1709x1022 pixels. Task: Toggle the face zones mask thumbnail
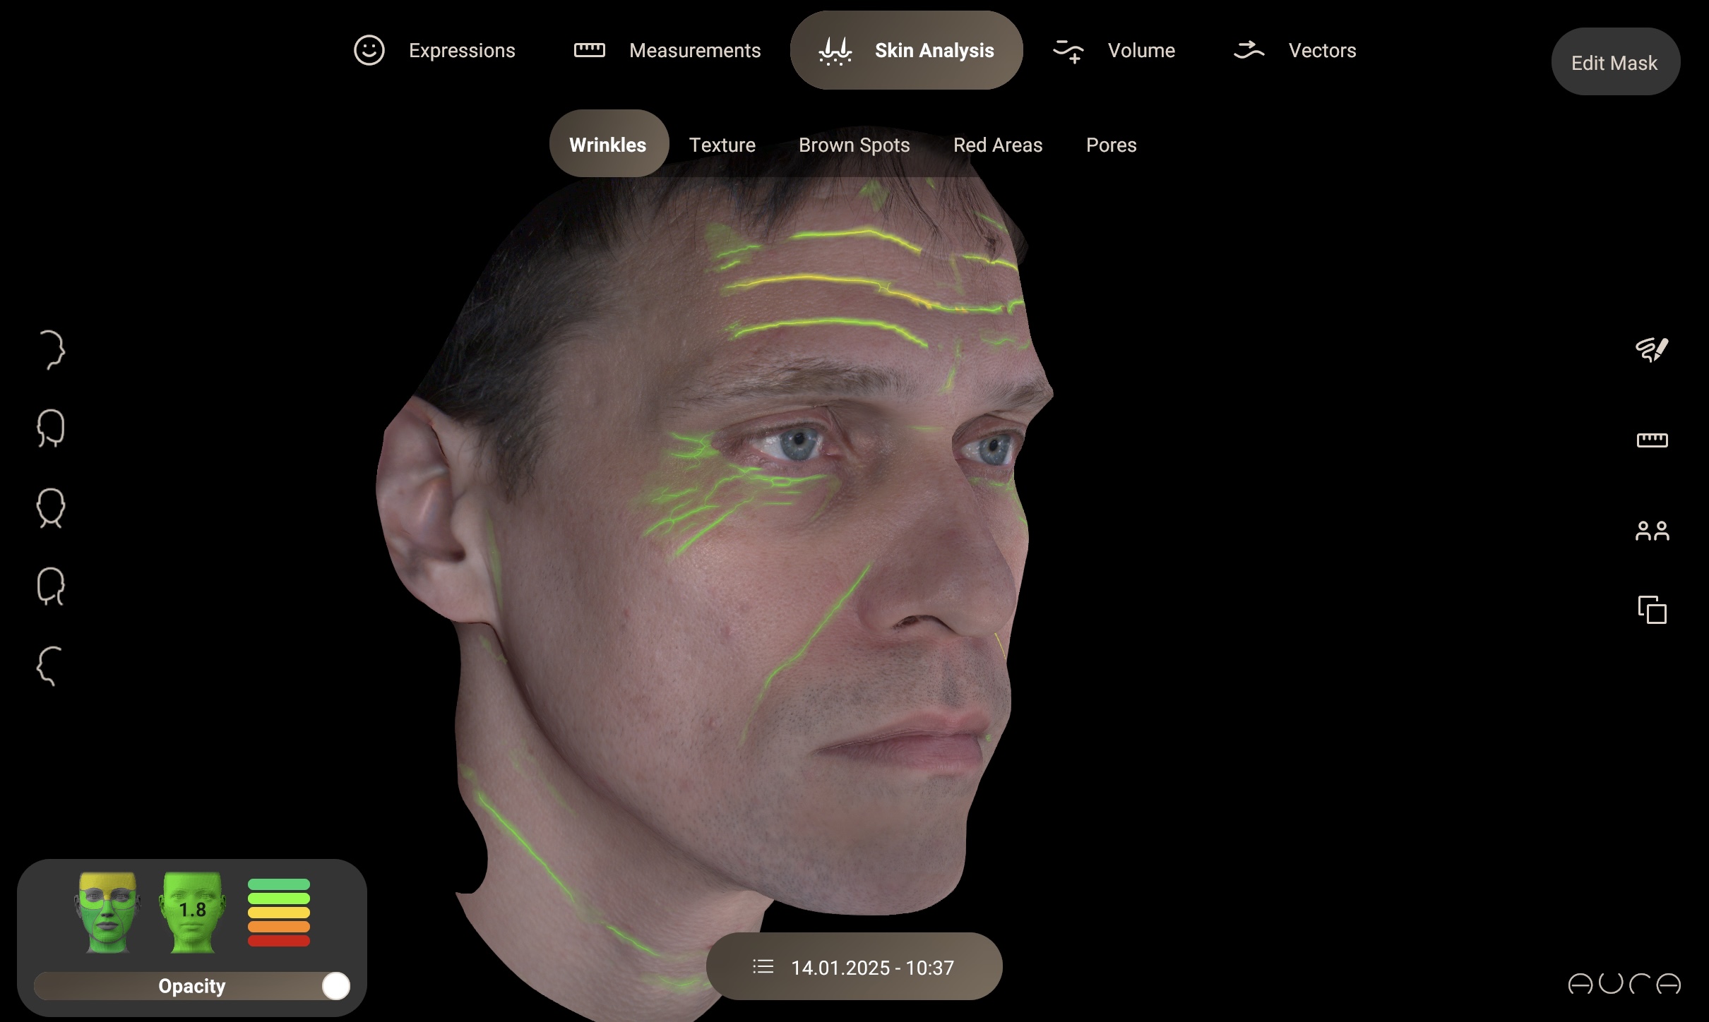click(107, 912)
